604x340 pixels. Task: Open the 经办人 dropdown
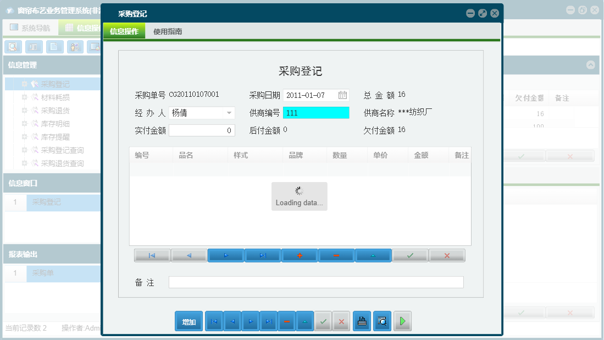[x=230, y=112]
